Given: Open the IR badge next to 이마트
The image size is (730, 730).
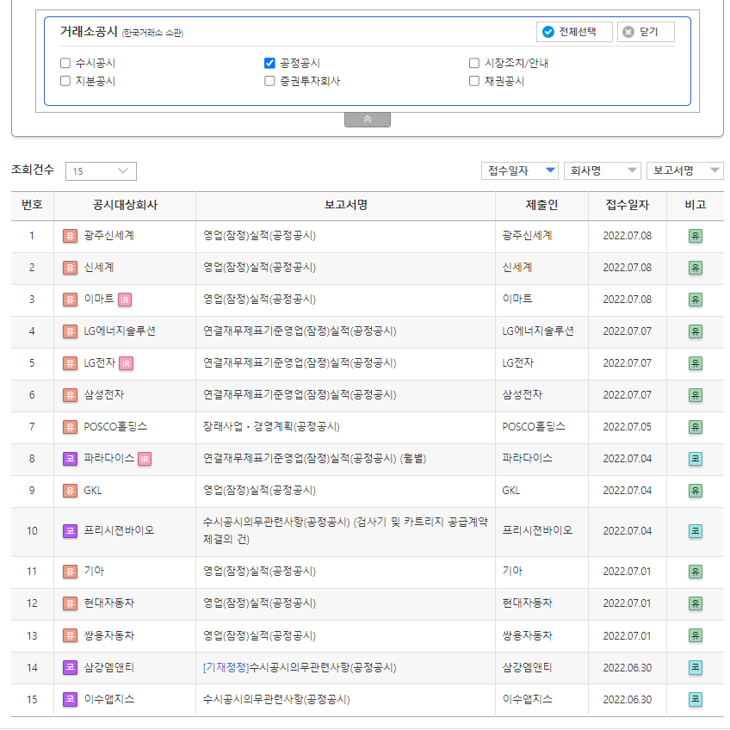Looking at the screenshot, I should [125, 300].
